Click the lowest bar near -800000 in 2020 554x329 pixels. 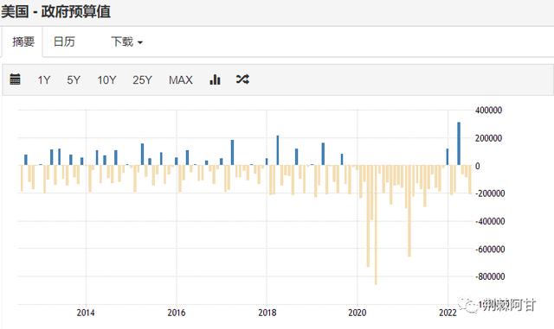point(376,225)
